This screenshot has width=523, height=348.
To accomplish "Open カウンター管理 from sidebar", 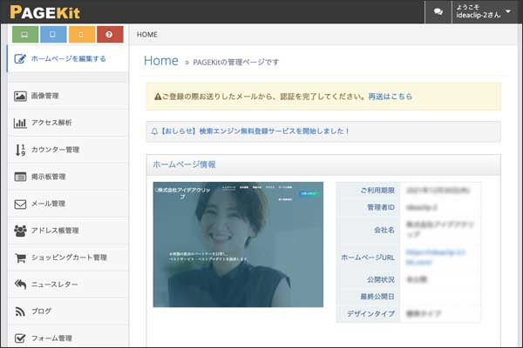I will 68,150.
